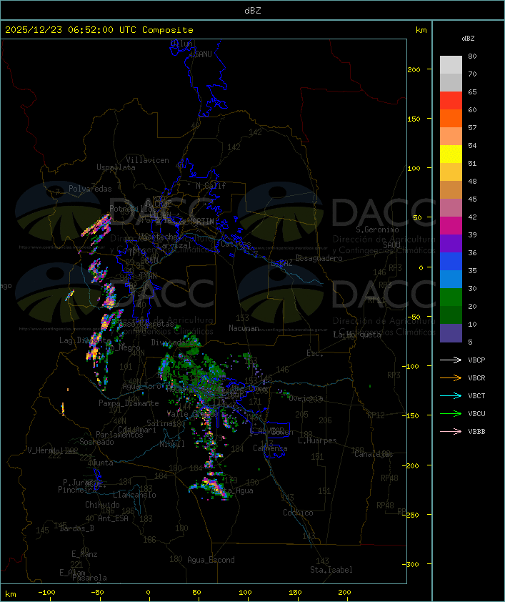Screen dimensions: 505x602
Task: Click the white VBCP arrow icon
Action: [451, 360]
